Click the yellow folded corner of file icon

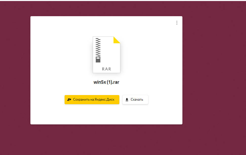117,39
